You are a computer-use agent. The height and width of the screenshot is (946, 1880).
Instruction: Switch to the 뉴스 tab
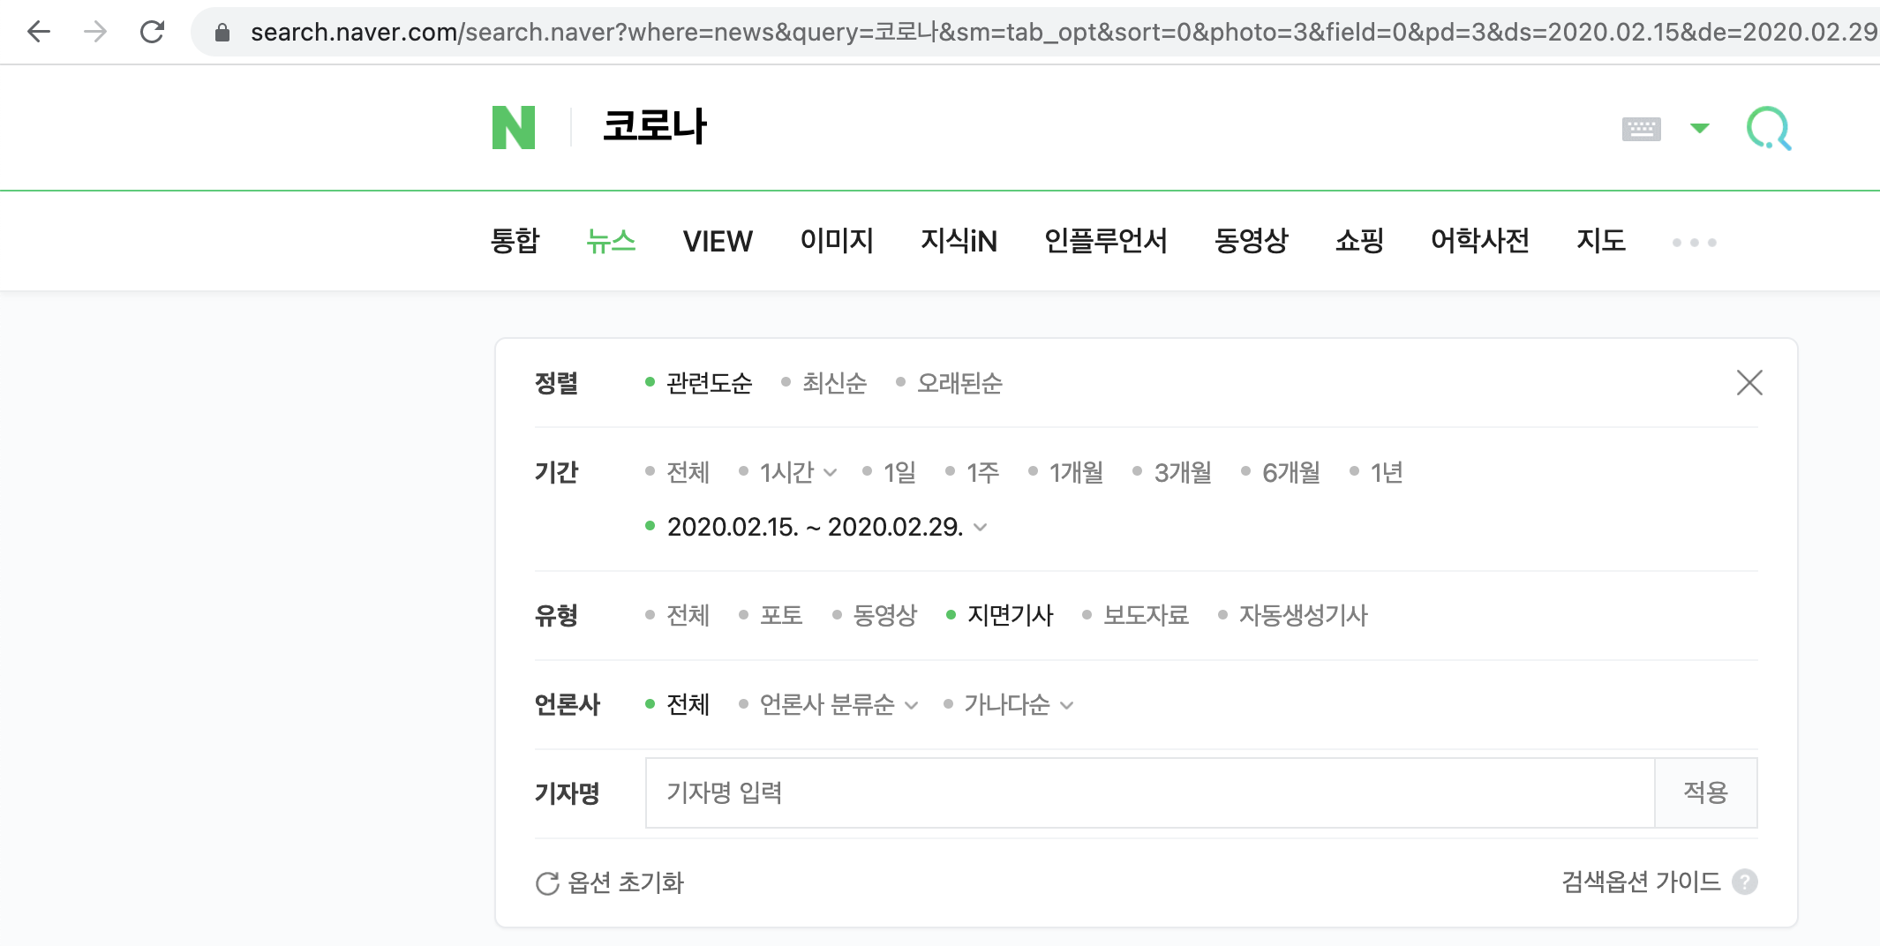coord(611,241)
